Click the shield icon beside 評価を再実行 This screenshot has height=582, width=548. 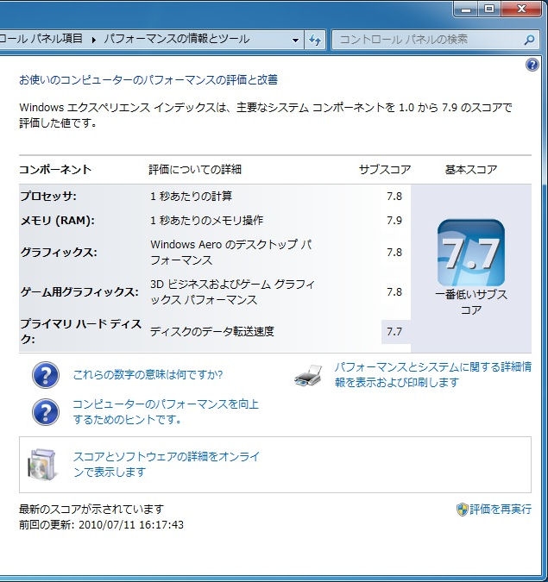(x=462, y=510)
